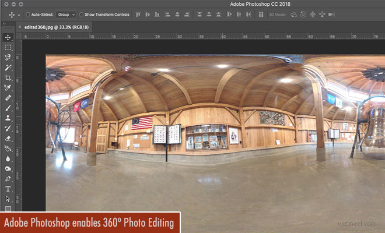The width and height of the screenshot is (385, 233).
Task: Click 3D Mode Orbit icon
Action: point(293,15)
